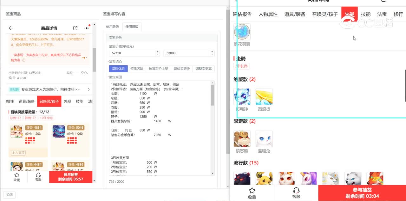406x201 pixels.
Task: Click 收藏 star beside 剩余时间 03:04 button
Action: pyautogui.click(x=252, y=193)
